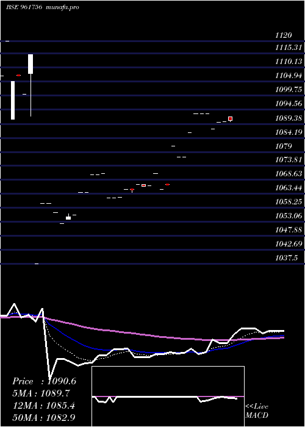Click the 'munafa.pro' site label
This screenshot has height=427, width=305.
(x=62, y=7)
